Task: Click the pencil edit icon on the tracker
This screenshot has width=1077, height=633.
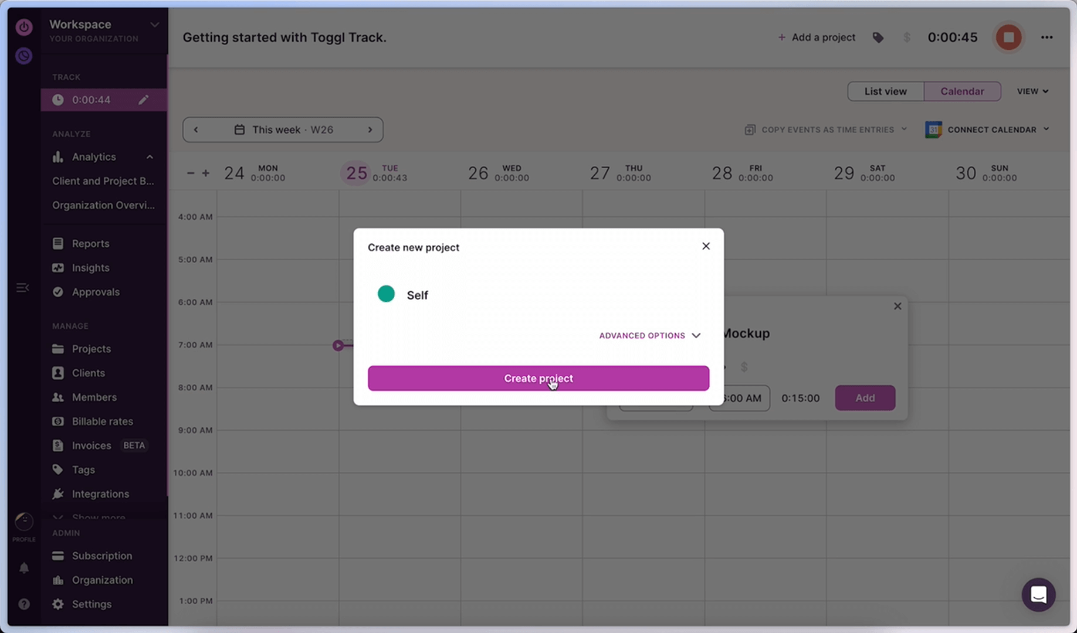Action: click(x=143, y=100)
